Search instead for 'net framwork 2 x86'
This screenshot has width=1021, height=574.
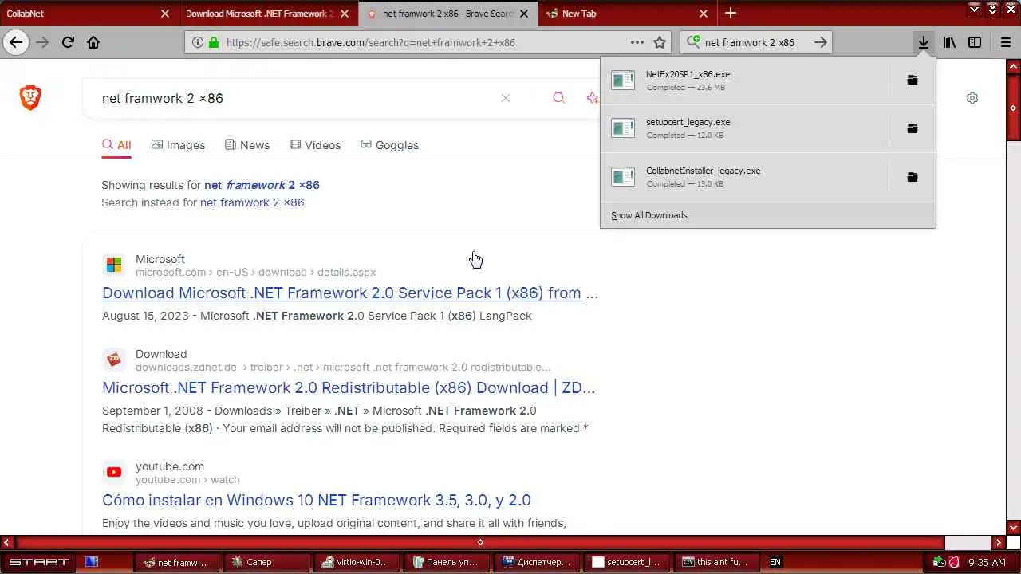pos(252,202)
